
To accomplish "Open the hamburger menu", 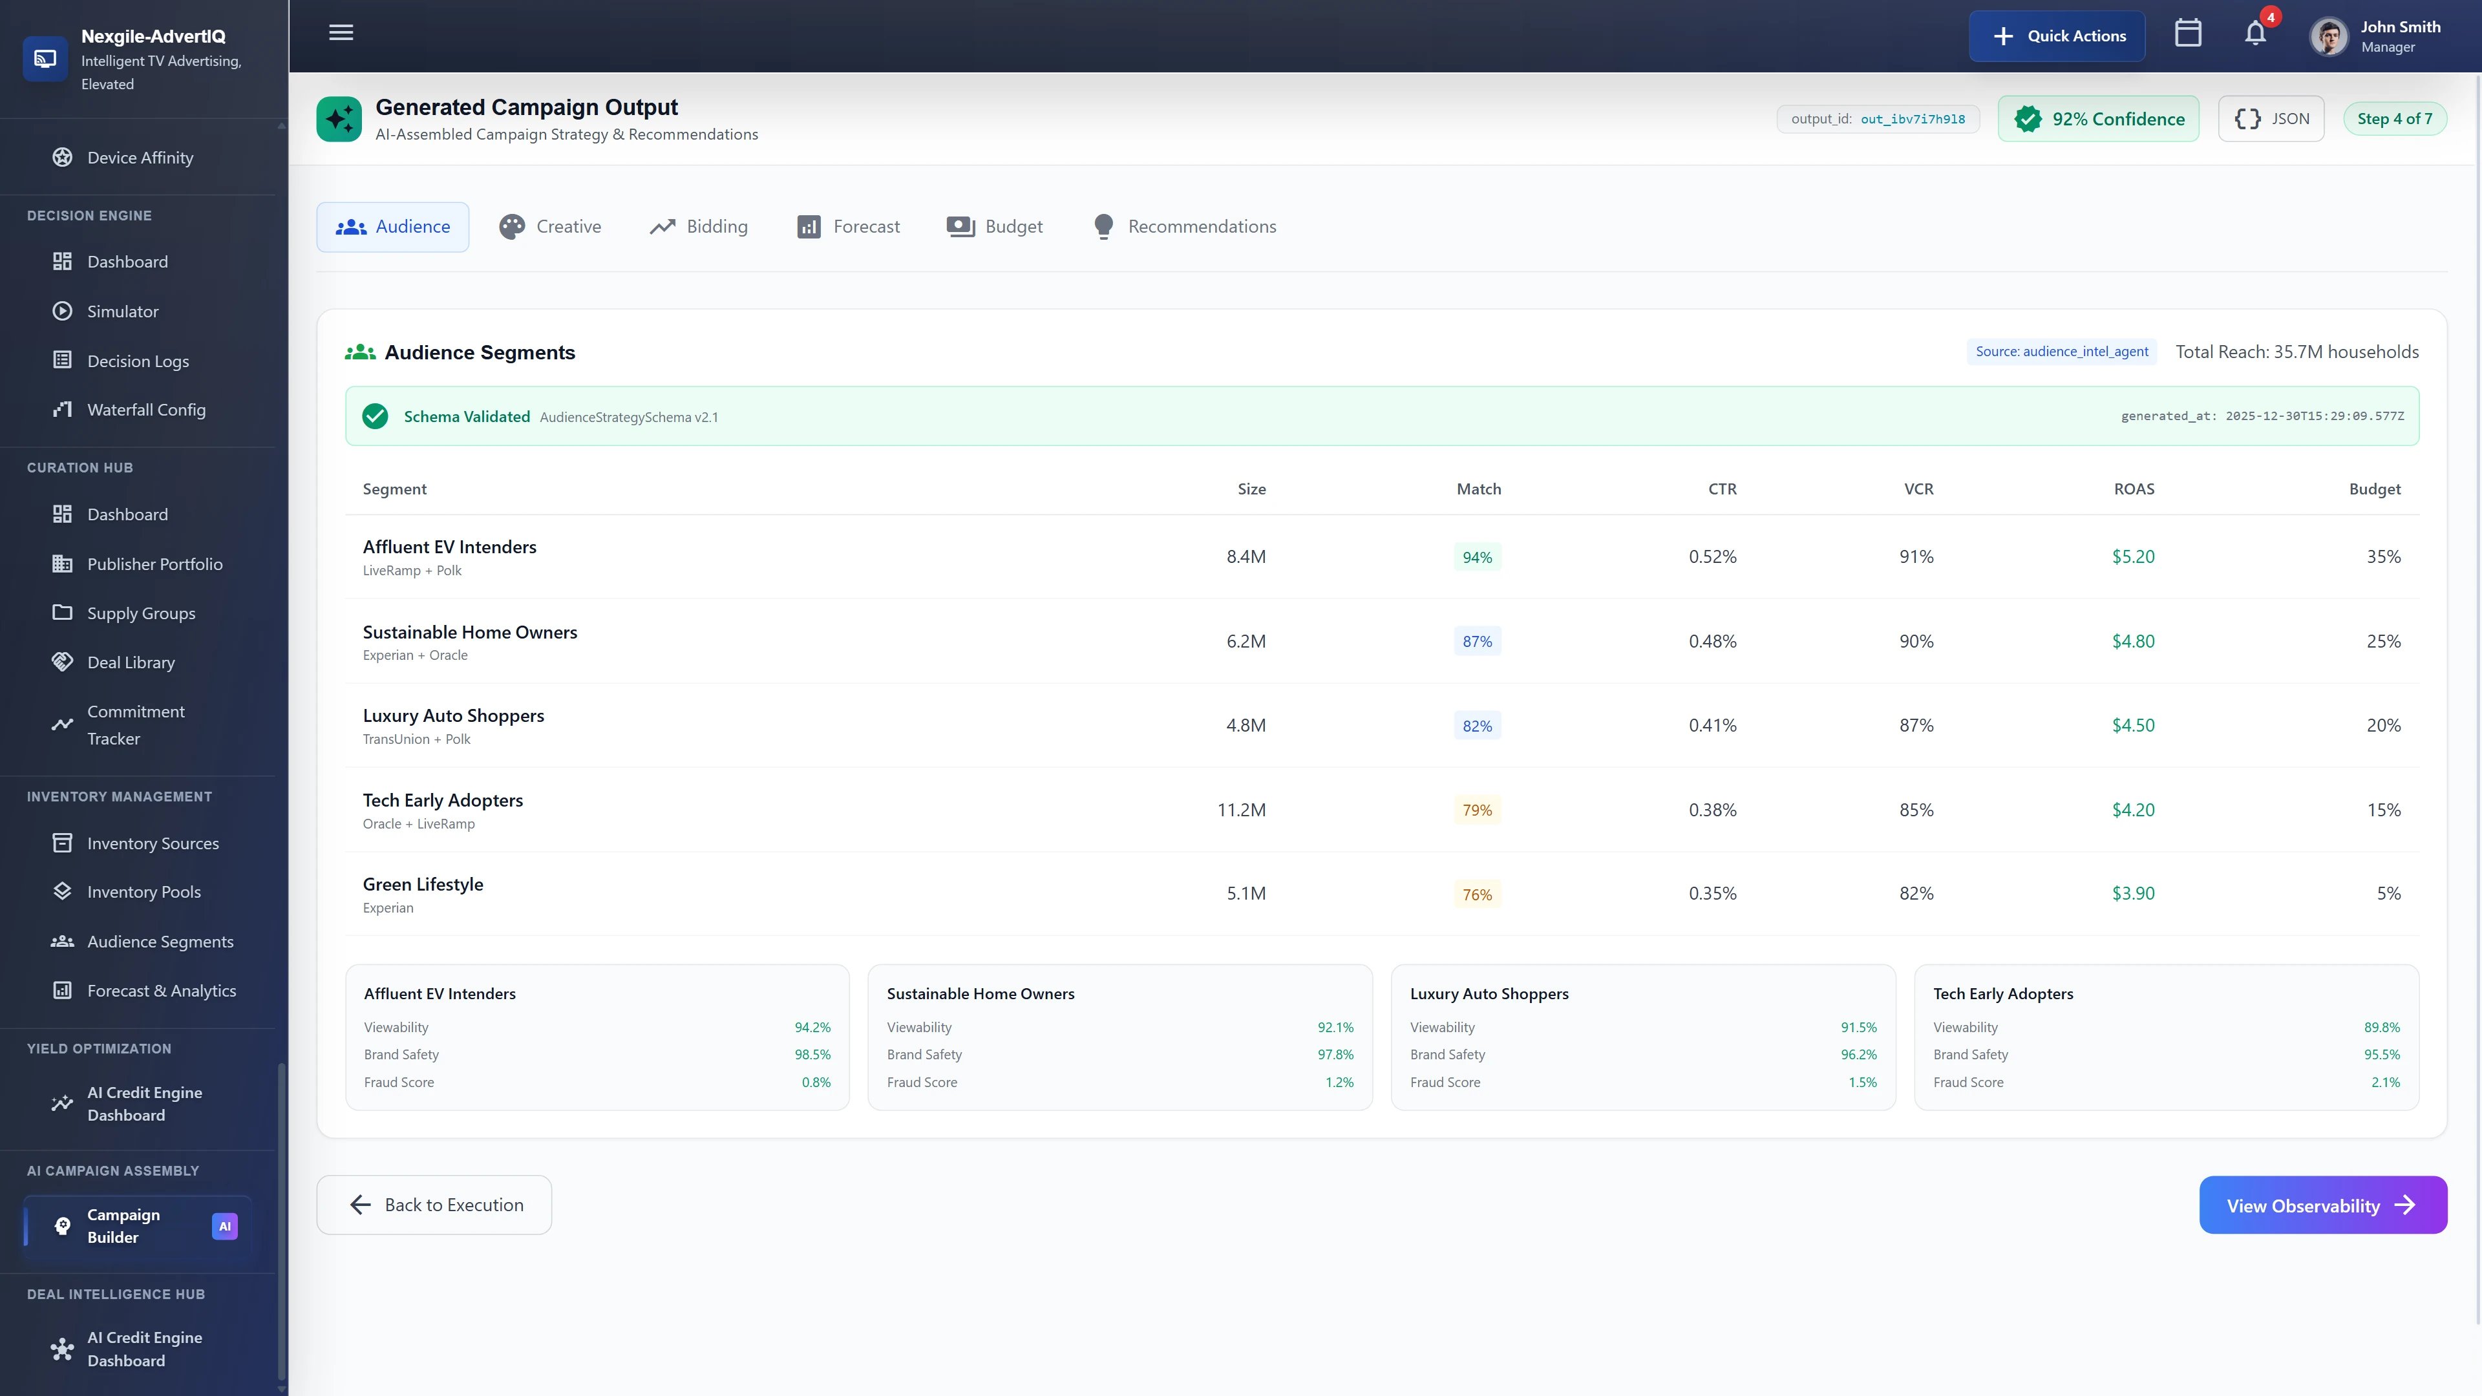I will (x=340, y=33).
